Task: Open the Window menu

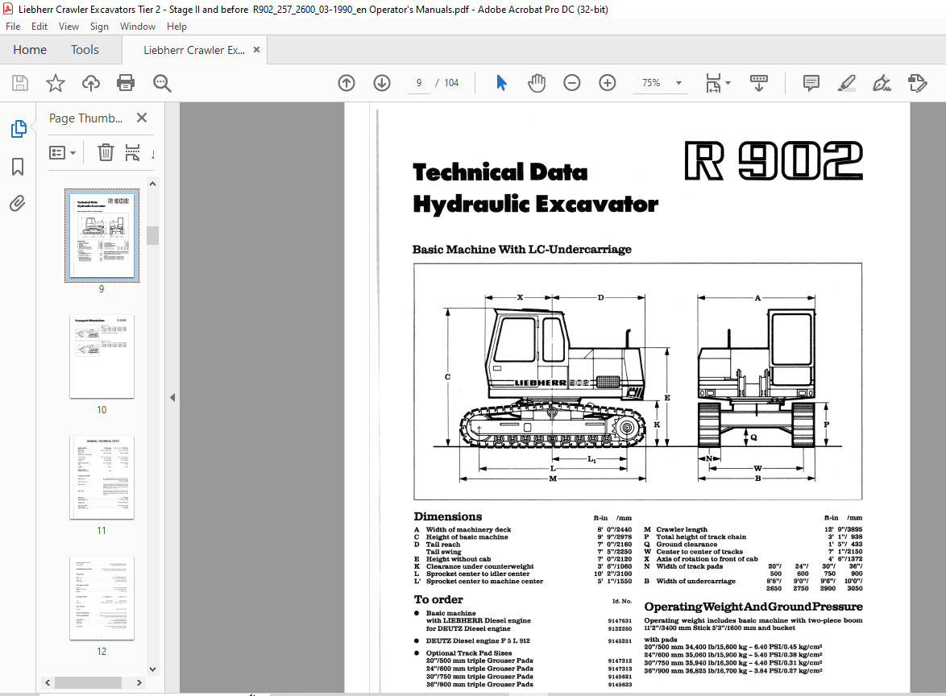Action: pyautogui.click(x=138, y=27)
